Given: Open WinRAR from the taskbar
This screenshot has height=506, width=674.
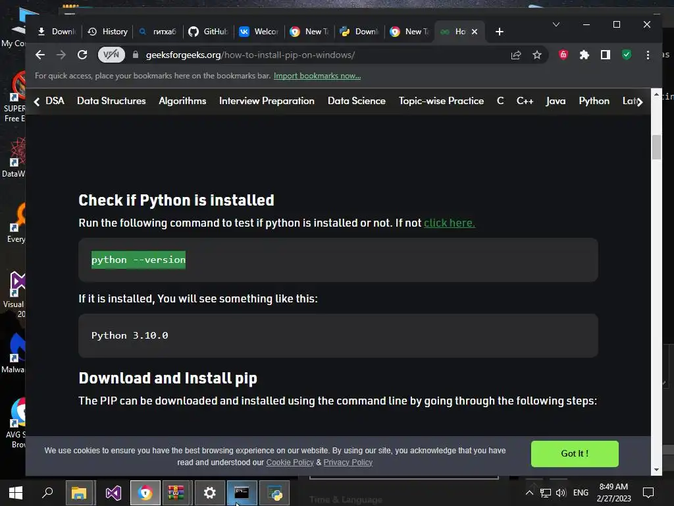Looking at the screenshot, I should click(176, 493).
